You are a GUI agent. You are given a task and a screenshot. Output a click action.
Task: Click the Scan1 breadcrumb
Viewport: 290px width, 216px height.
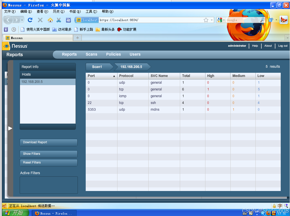[x=99, y=67]
